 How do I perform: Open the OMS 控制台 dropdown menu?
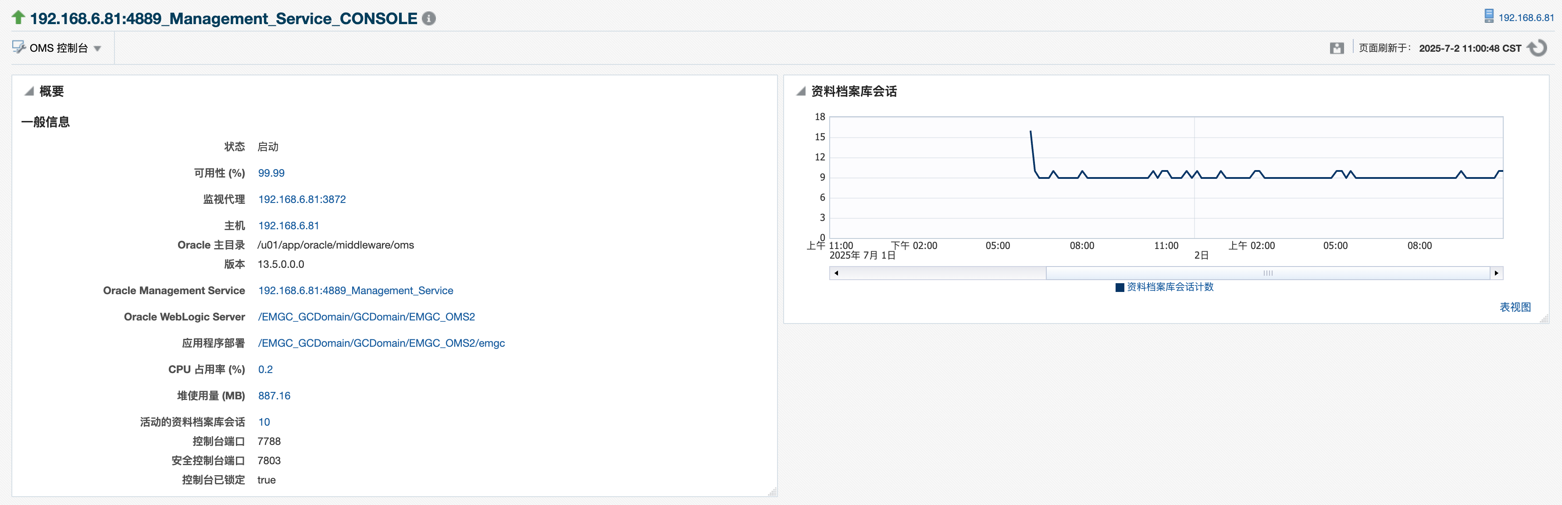pos(98,48)
